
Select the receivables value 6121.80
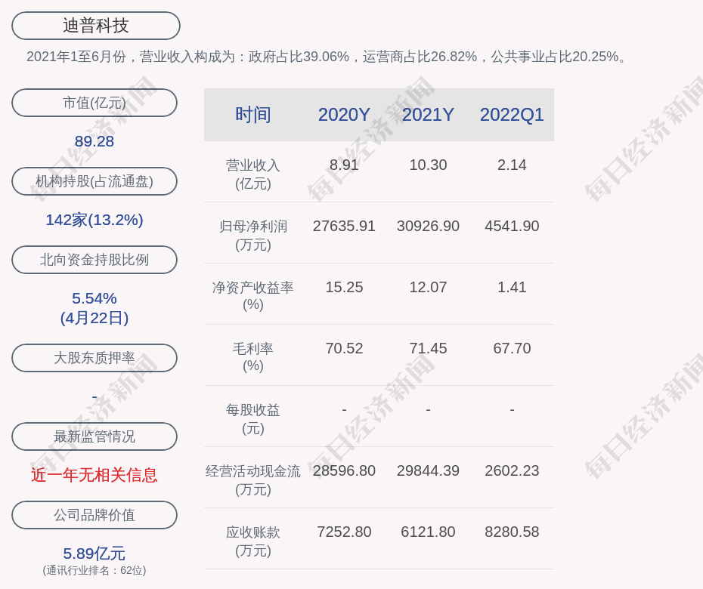pyautogui.click(x=428, y=532)
